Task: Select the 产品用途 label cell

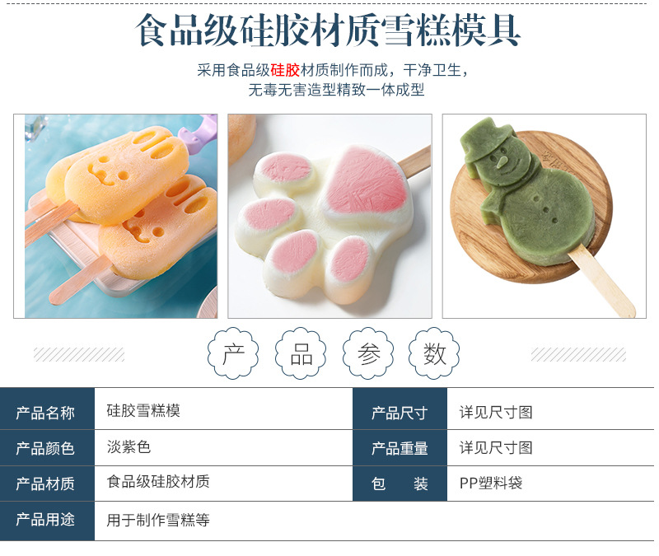Action: (x=47, y=521)
